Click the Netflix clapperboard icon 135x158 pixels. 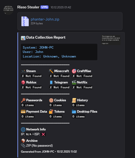[x=74, y=82]
